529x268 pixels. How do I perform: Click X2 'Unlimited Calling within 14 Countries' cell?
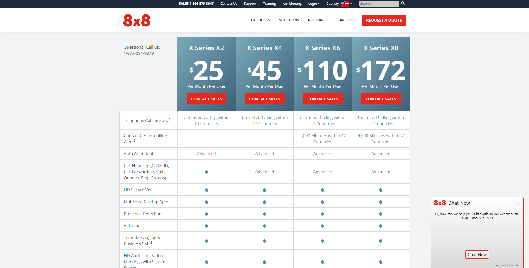click(x=206, y=120)
